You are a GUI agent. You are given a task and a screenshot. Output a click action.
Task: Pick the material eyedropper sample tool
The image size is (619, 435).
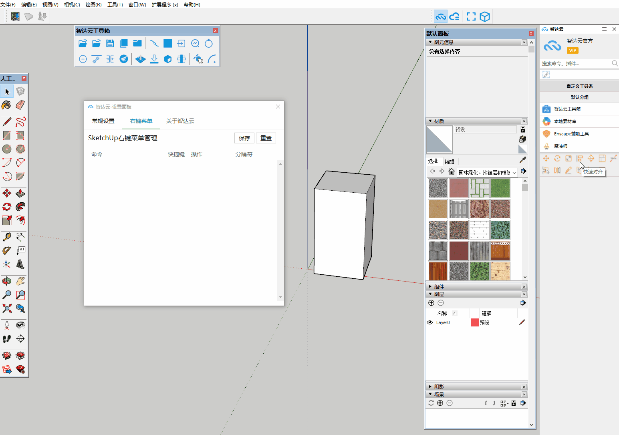pyautogui.click(x=522, y=160)
